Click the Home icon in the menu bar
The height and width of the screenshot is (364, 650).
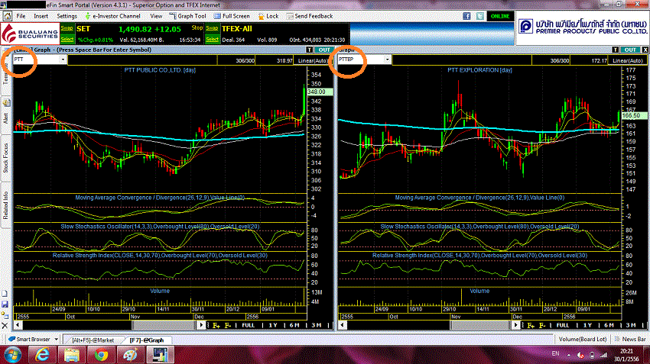click(8, 16)
